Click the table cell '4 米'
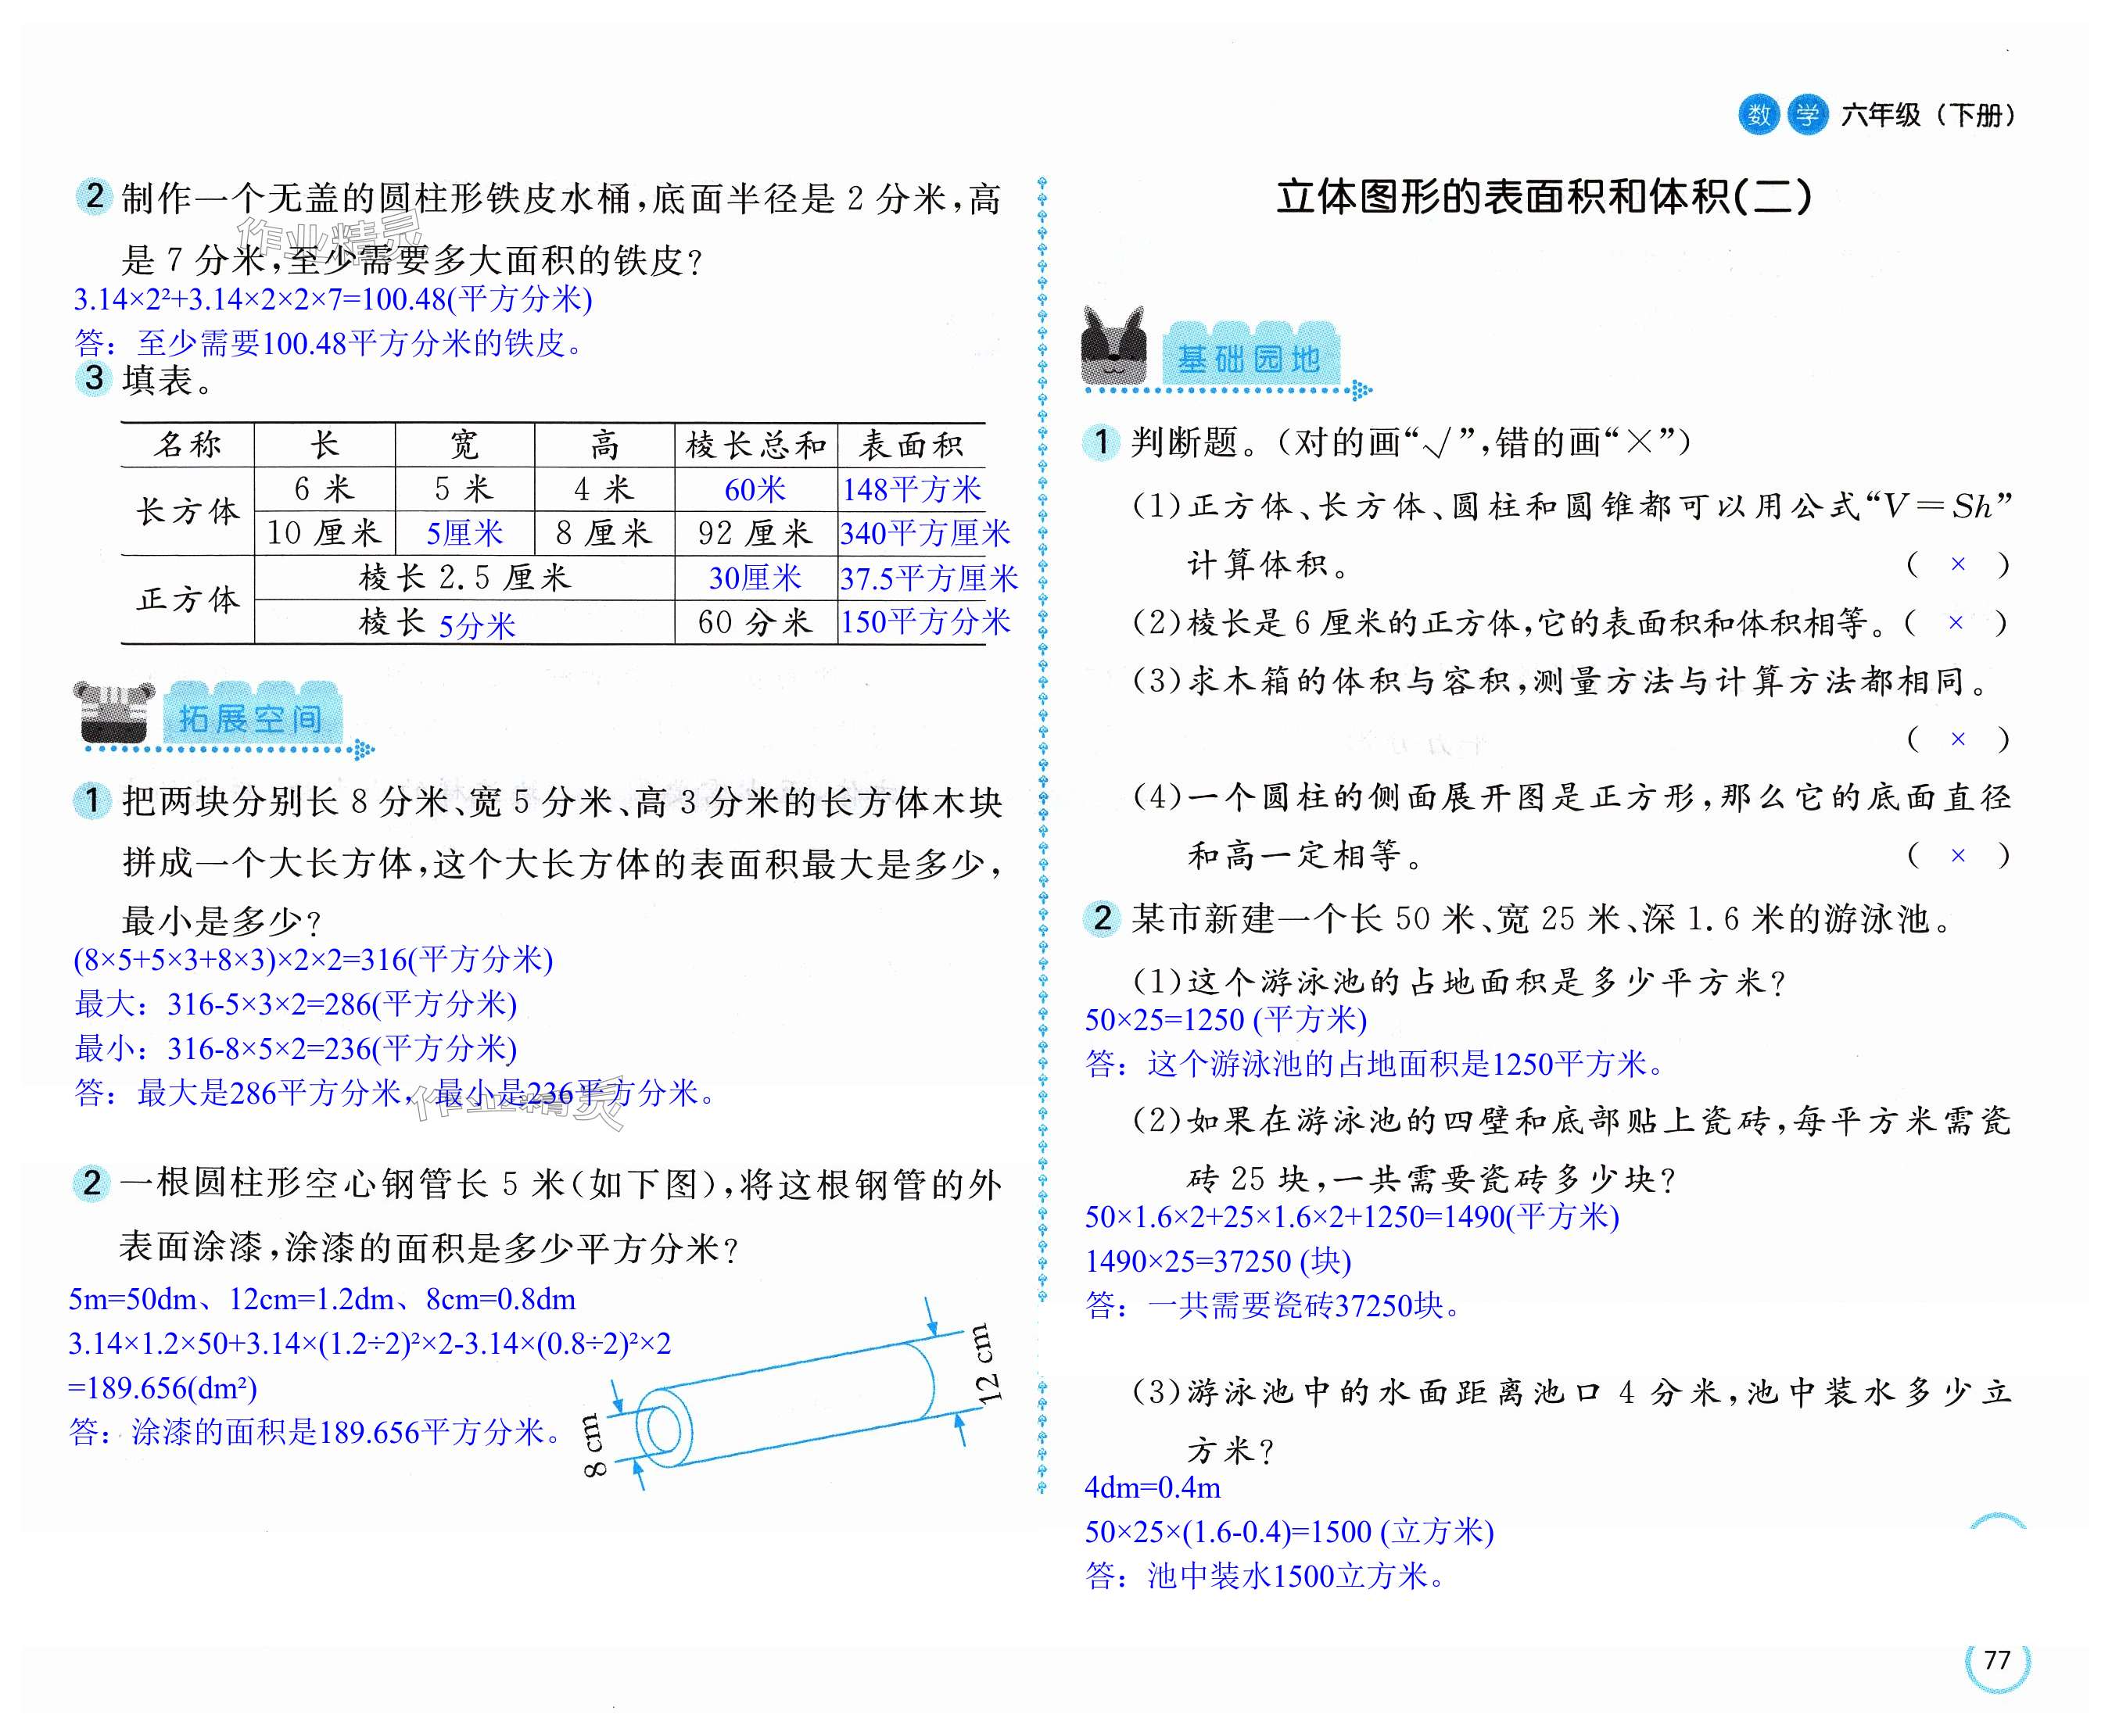2112x1736 pixels. coord(604,489)
